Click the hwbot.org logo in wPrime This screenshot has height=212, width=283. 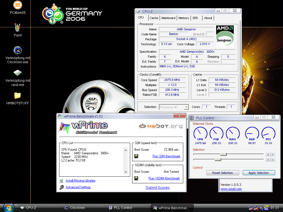click(161, 126)
